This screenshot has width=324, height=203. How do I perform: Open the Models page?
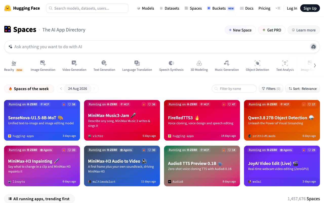coord(145,8)
